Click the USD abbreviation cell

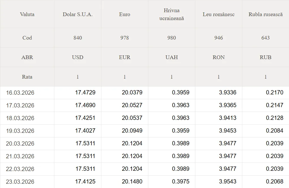(78, 57)
